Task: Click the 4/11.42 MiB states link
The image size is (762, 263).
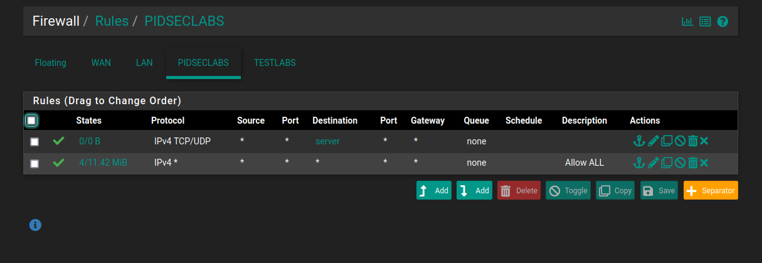Action: pos(103,163)
